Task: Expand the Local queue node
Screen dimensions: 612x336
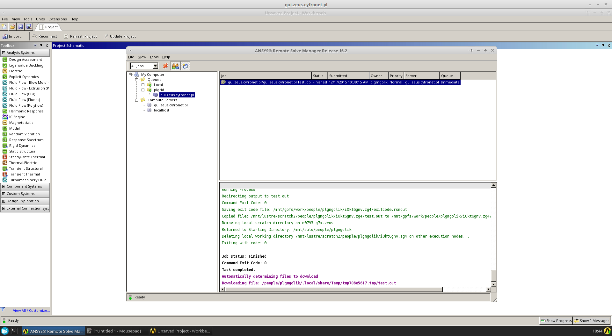Action: point(143,85)
